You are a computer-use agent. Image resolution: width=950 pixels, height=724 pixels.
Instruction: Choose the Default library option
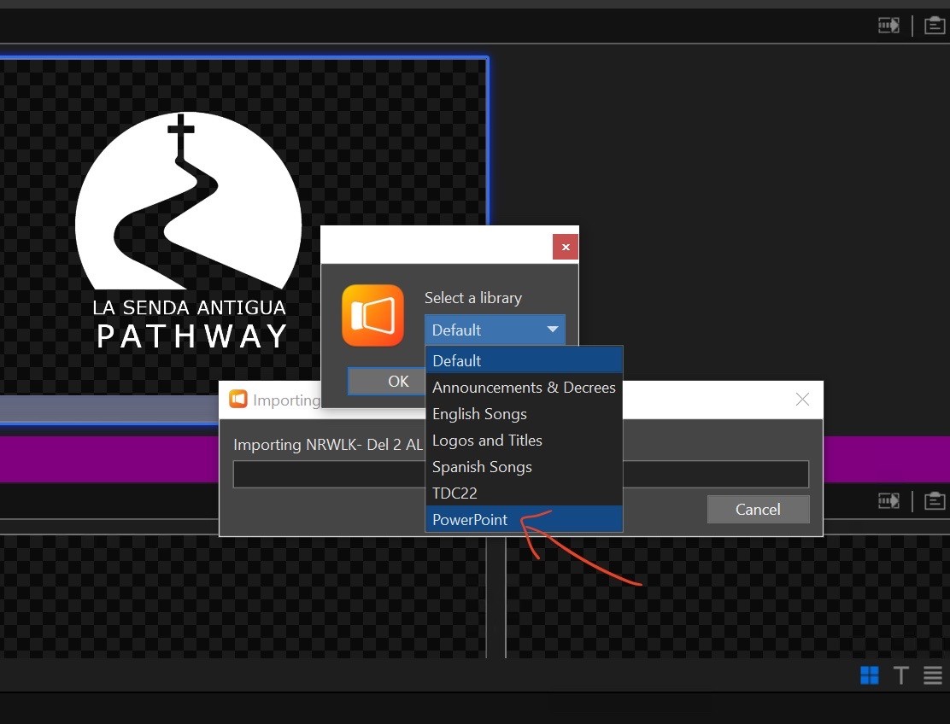point(524,361)
